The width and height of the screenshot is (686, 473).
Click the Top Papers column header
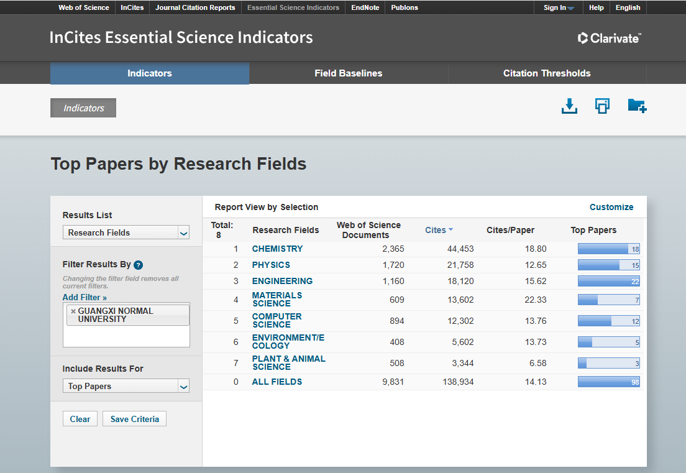tap(593, 230)
